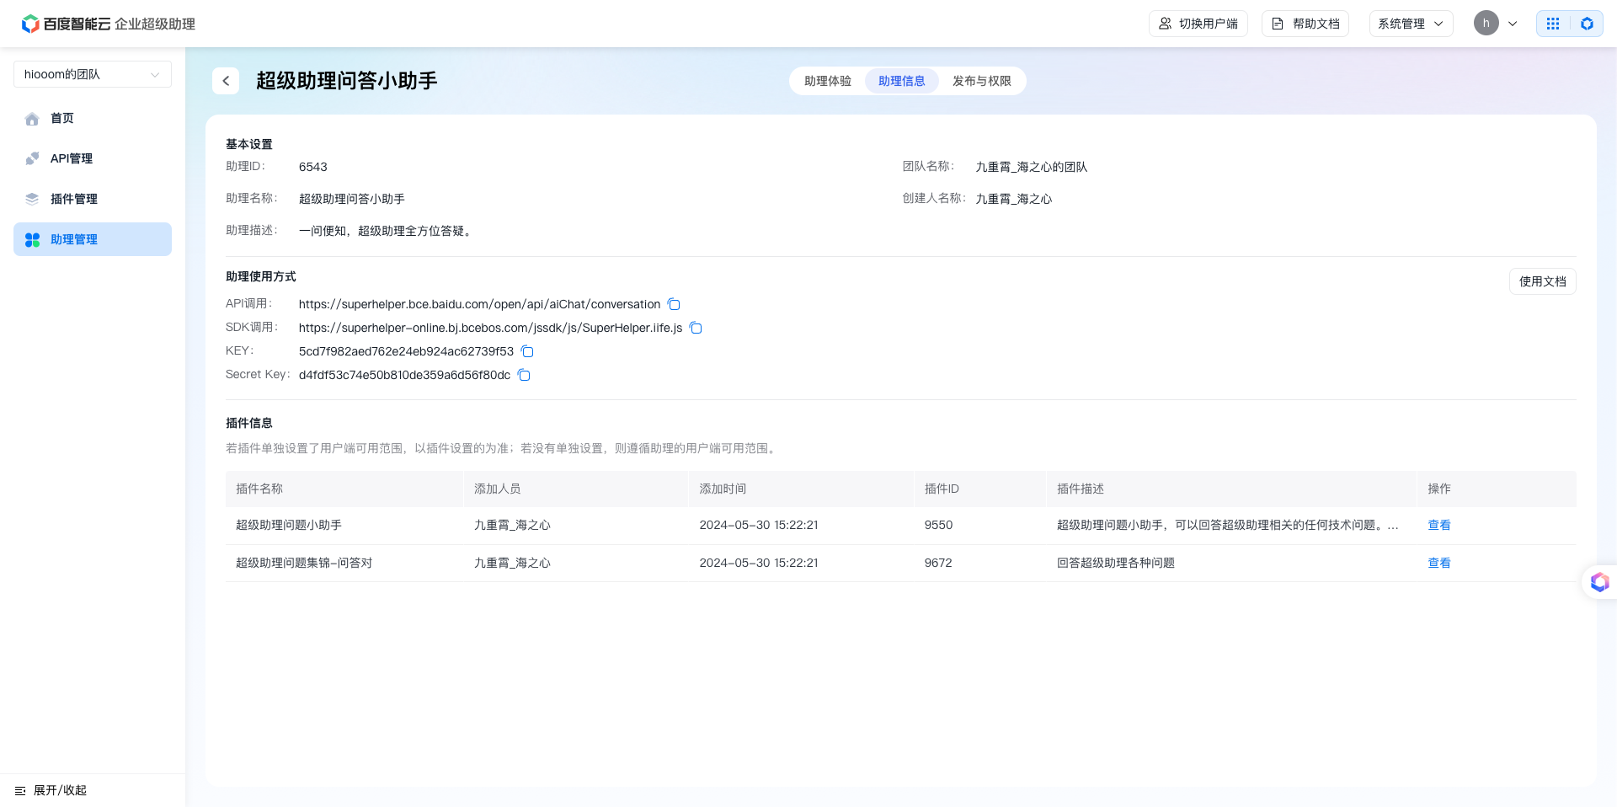The image size is (1617, 807).
Task: Click the 插件管理 layers icon
Action: (32, 199)
